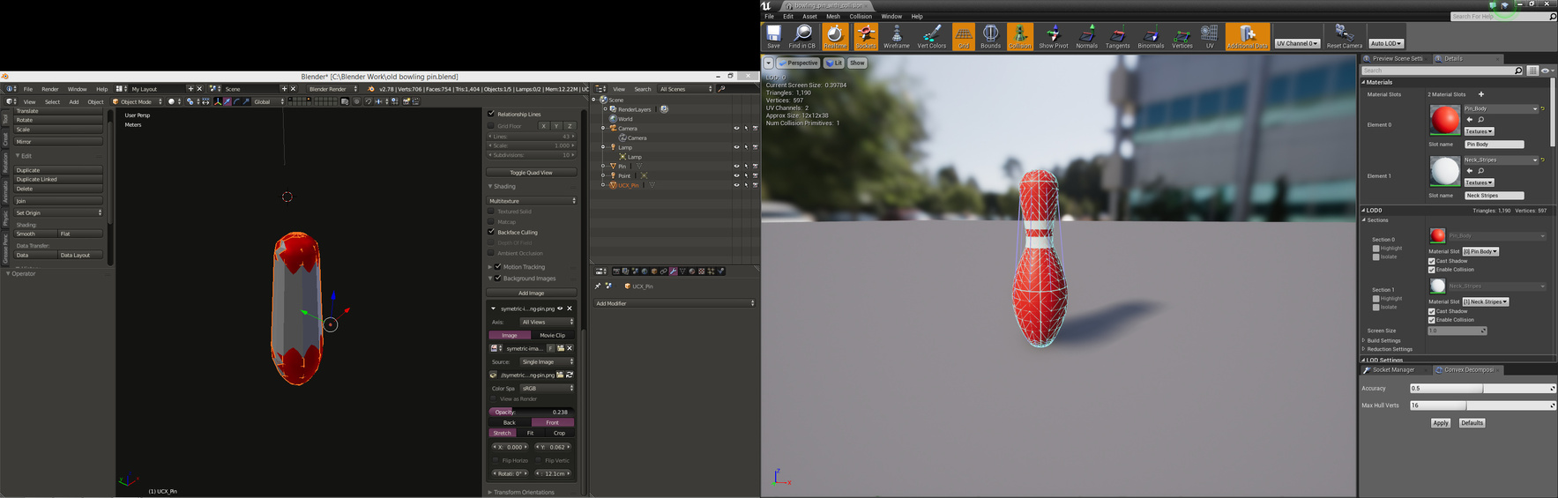Open the Object Mode dropdown in Blender
Viewport: 1558px width, 498px height.
tap(138, 101)
